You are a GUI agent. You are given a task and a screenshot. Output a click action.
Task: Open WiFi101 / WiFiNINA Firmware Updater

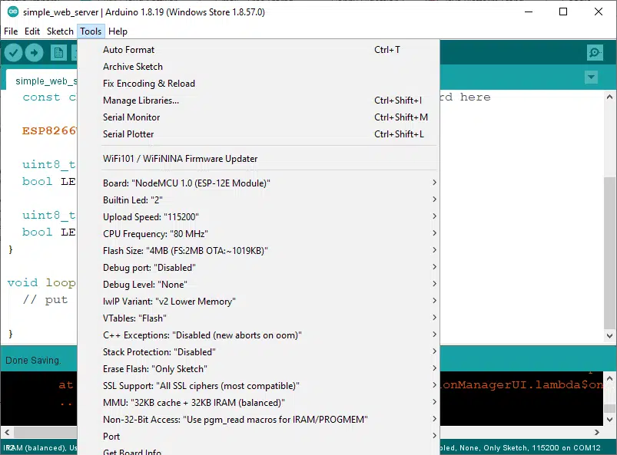258,159
